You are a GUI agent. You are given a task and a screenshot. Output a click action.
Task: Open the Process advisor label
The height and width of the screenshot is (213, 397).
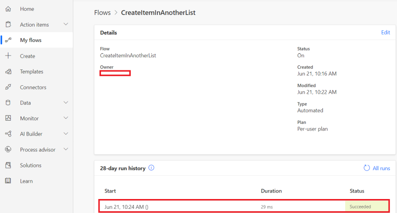tap(38, 150)
